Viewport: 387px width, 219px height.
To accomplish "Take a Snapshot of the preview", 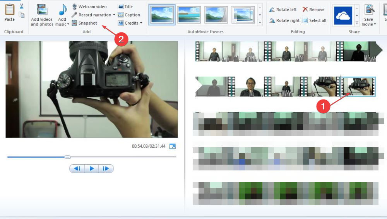I will [84, 23].
